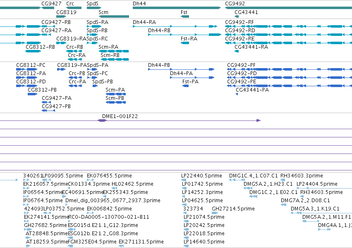Screen dimensions: 352x248
Task: Click transcript Crc-RA
Action: 75,59
